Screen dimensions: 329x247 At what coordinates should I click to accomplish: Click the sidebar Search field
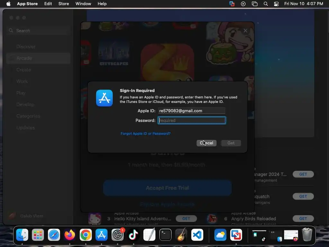point(38,31)
